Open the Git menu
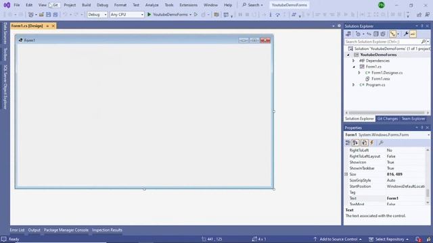Image resolution: width=433 pixels, height=243 pixels. pyautogui.click(x=55, y=5)
